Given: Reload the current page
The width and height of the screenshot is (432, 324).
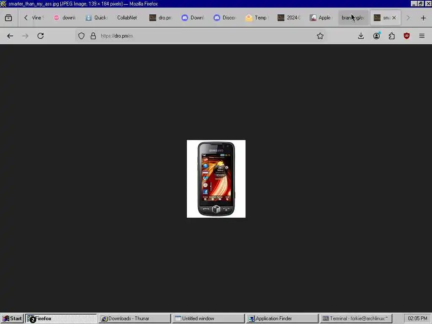Looking at the screenshot, I should click(x=40, y=36).
